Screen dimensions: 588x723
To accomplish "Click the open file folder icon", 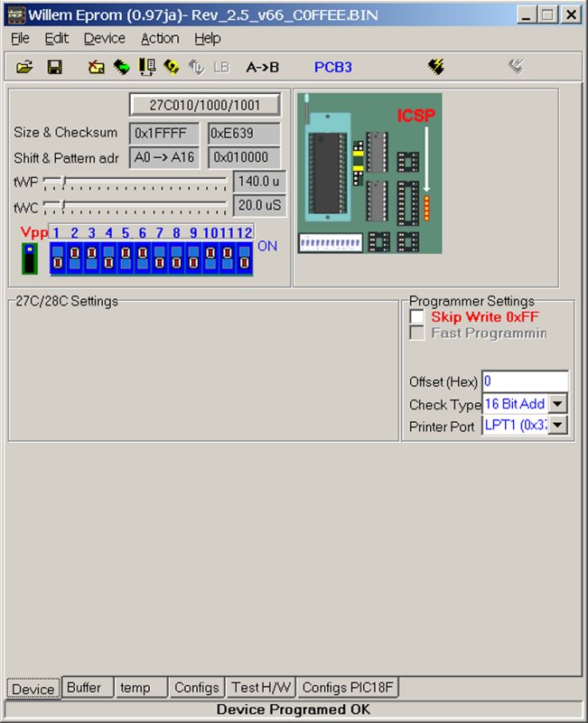I will coord(24,67).
